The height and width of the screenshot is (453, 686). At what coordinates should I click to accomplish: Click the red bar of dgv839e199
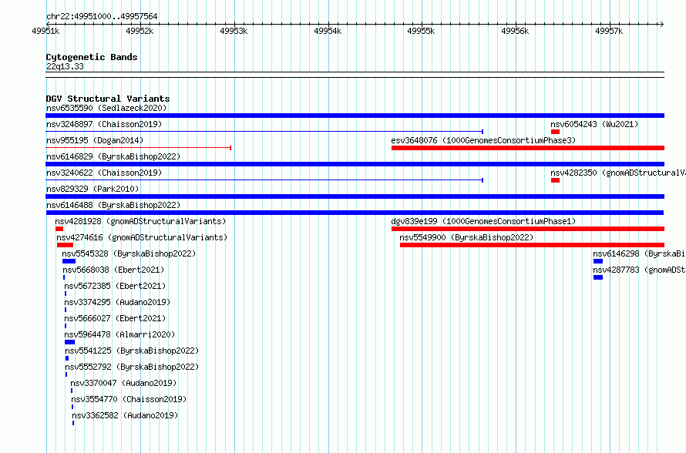click(x=528, y=229)
